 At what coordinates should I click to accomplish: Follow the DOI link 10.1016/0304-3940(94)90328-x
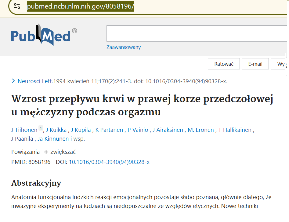(x=109, y=162)
